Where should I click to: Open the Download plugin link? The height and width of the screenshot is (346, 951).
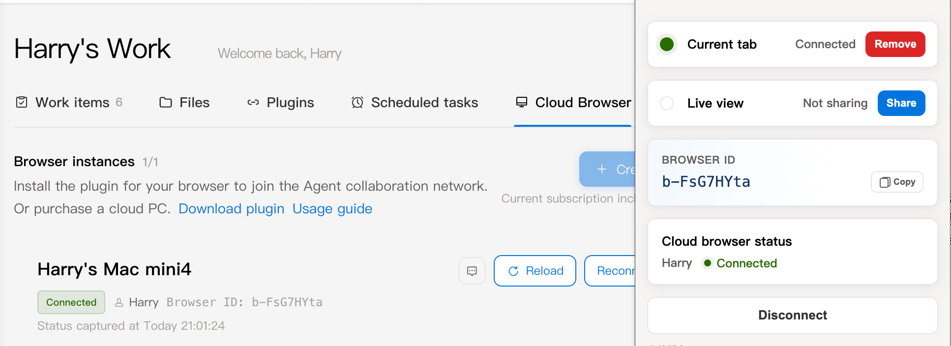point(232,209)
